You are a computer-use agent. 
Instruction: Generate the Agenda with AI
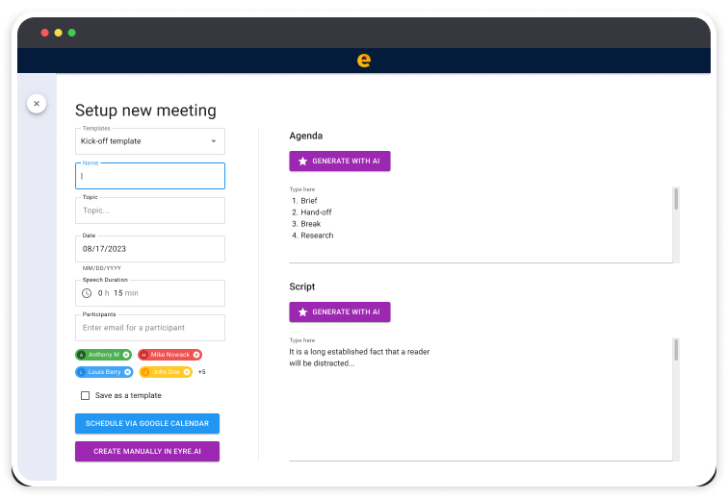pyautogui.click(x=339, y=162)
